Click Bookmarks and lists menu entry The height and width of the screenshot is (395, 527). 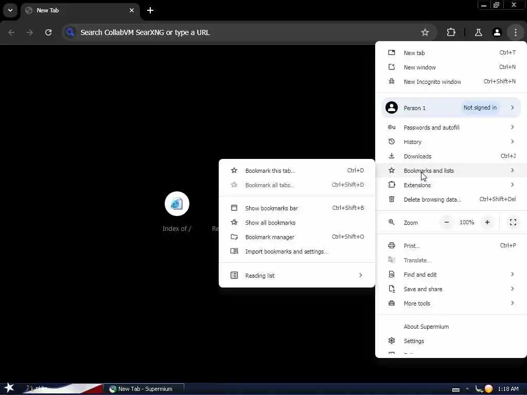pos(451,171)
